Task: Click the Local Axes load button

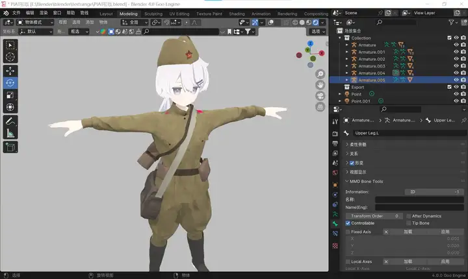Action: (x=408, y=261)
